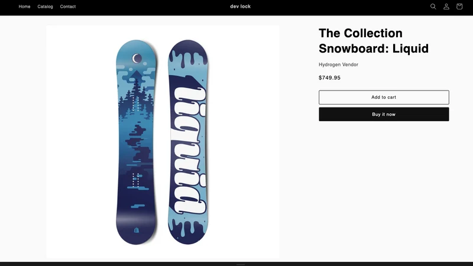Click the bottom bar drag handle
The width and height of the screenshot is (473, 266).
coord(241,264)
